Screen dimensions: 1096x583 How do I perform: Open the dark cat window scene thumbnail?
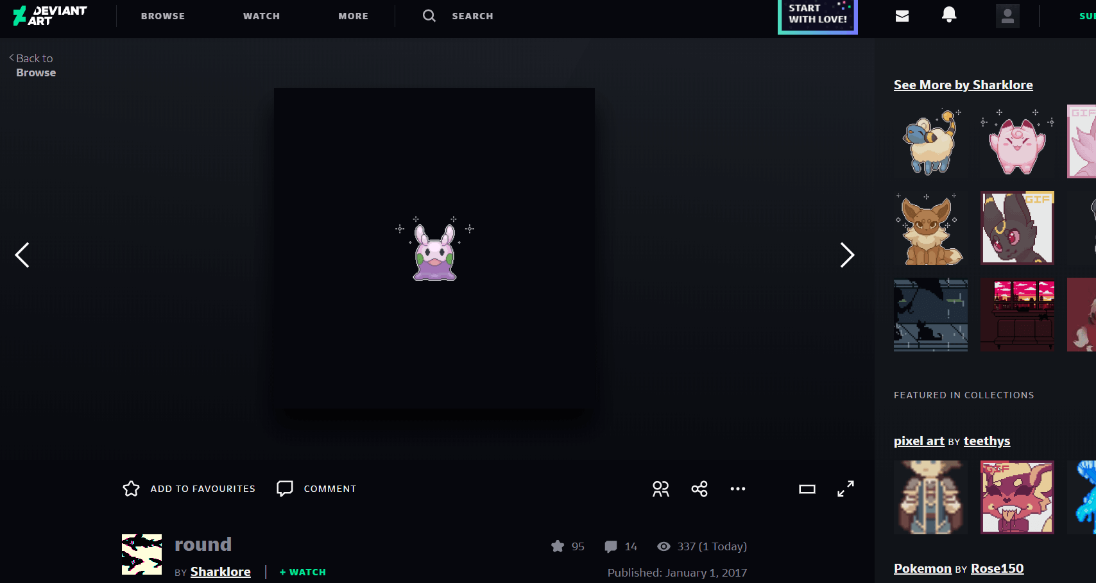click(x=930, y=314)
